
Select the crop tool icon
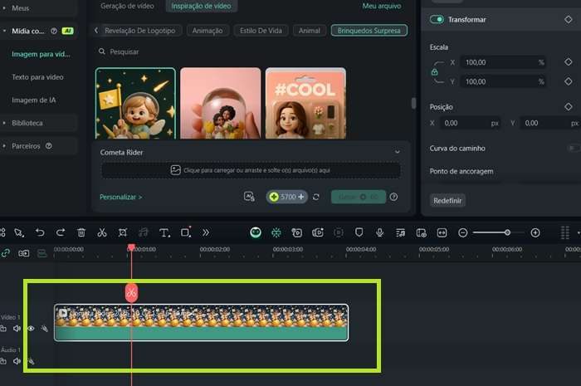point(123,232)
